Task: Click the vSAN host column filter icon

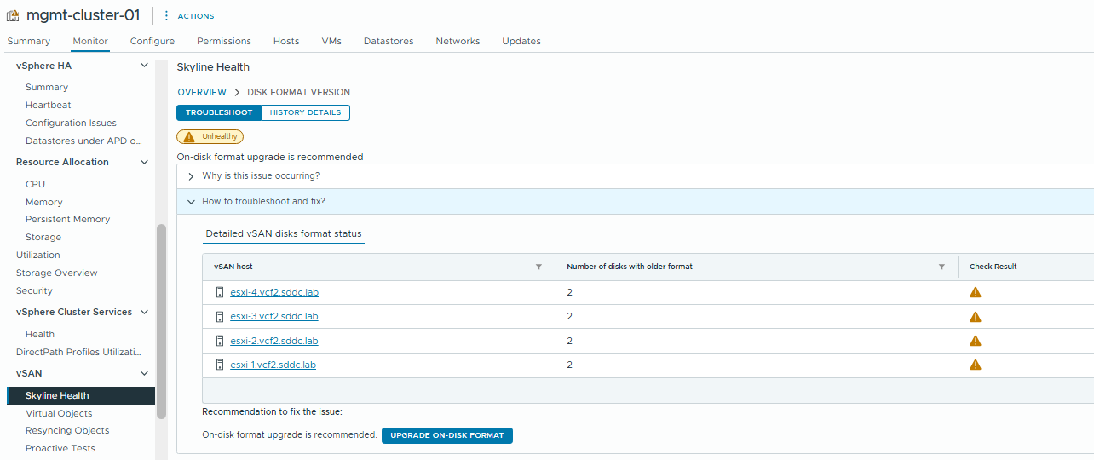Action: [538, 267]
